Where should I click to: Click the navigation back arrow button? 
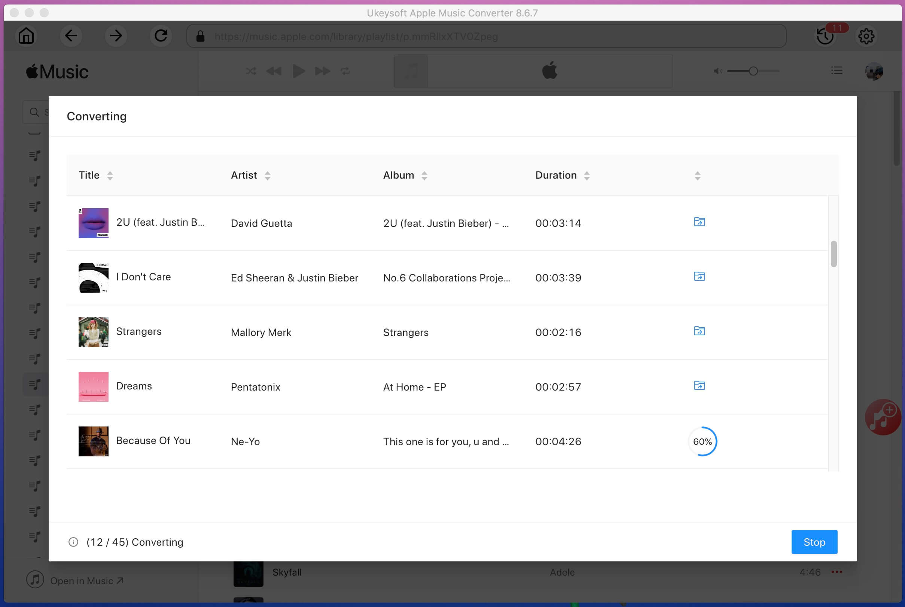[71, 36]
